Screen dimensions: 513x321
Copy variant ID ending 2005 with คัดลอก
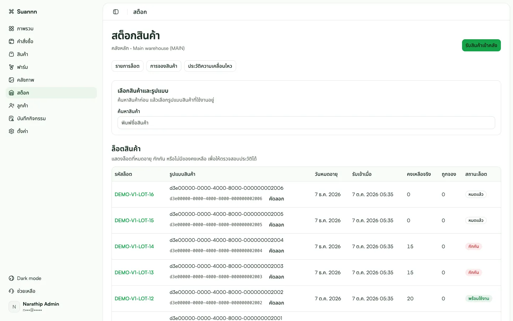pos(276,225)
